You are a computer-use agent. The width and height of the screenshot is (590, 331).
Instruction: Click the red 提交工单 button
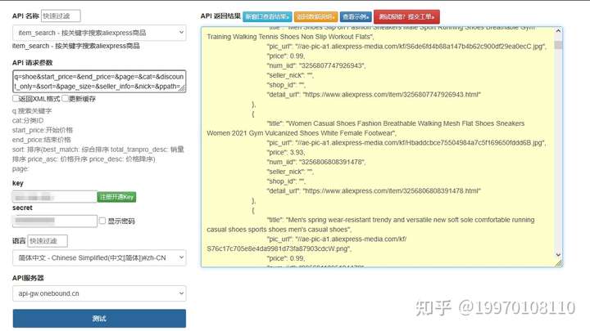tap(406, 16)
